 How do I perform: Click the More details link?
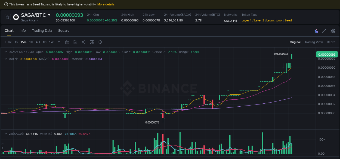[106, 4]
